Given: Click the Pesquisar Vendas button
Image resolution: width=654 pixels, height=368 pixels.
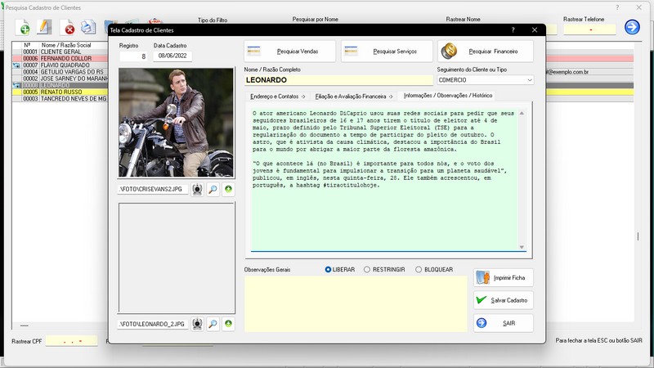Looking at the screenshot, I should click(290, 52).
